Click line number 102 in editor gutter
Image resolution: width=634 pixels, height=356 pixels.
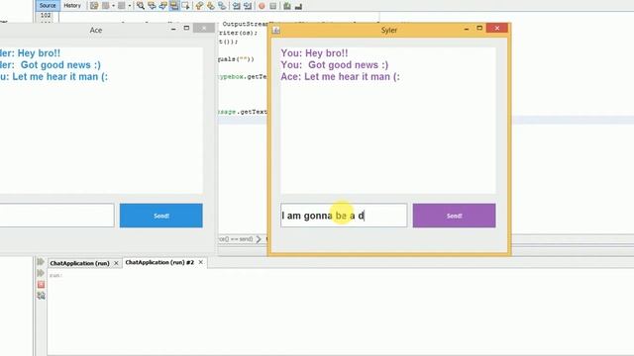pyautogui.click(x=46, y=15)
